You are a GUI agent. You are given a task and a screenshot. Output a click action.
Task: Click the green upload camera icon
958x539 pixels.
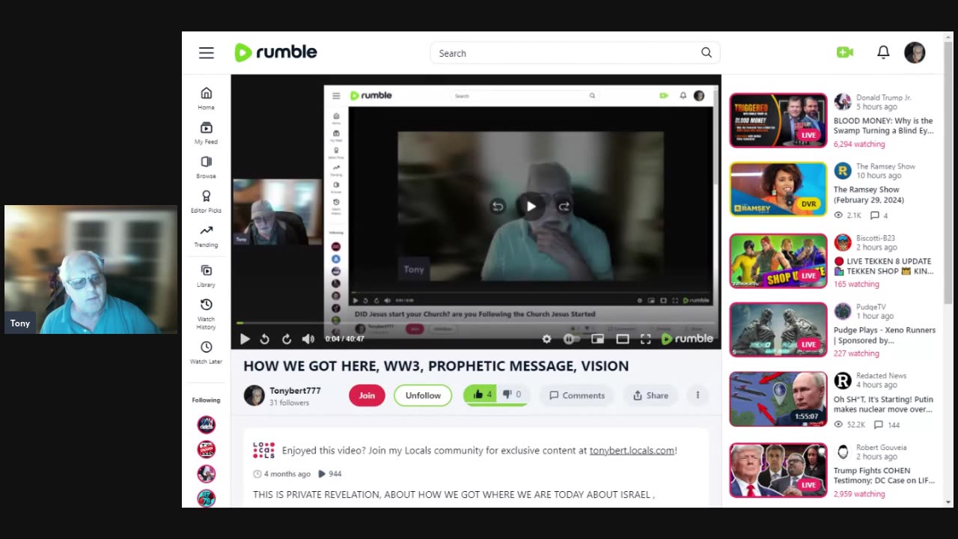(845, 52)
